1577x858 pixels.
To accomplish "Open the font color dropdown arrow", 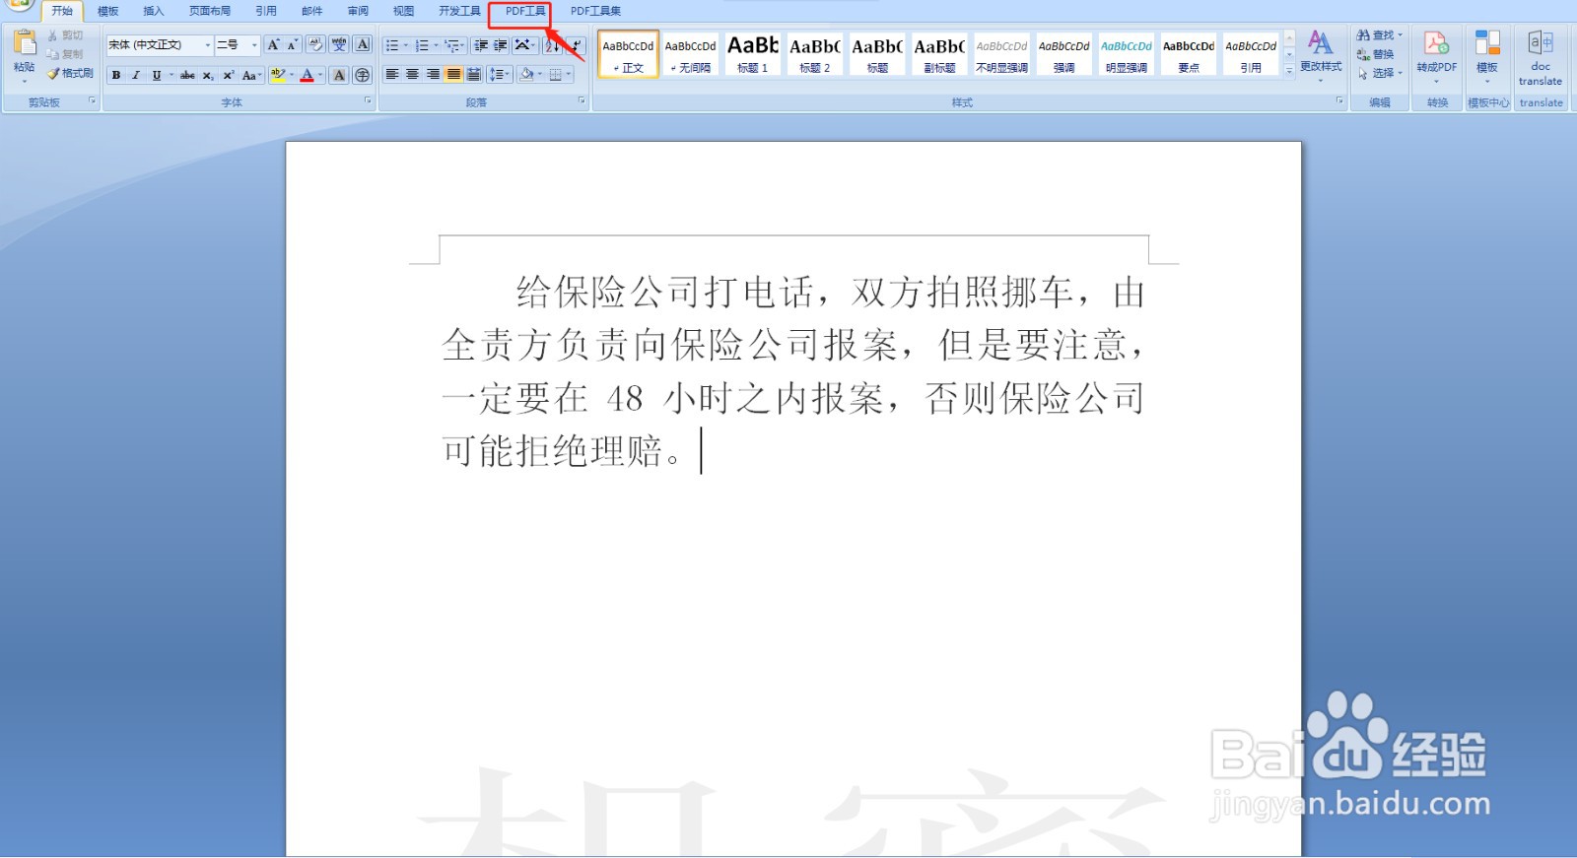I will click(x=320, y=75).
